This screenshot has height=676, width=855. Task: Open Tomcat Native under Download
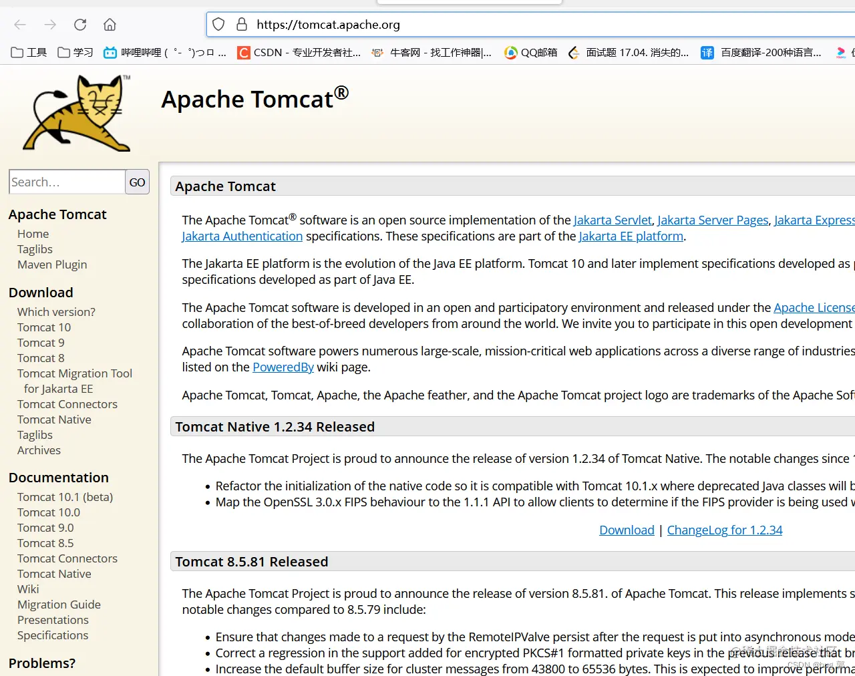tap(54, 419)
